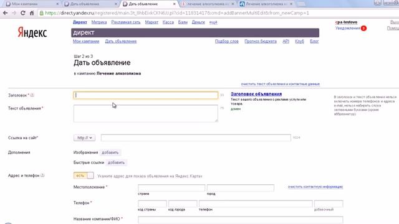This screenshot has height=224, width=399.
Task: Open the Подбор слов link
Action: pyautogui.click(x=227, y=41)
